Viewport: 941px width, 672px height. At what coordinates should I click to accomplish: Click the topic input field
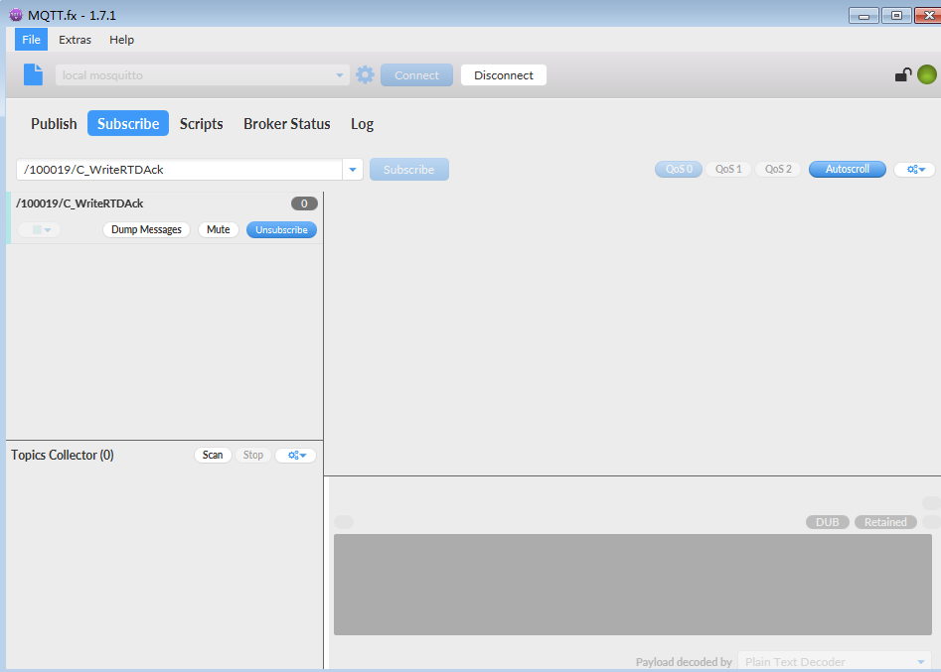click(x=180, y=170)
